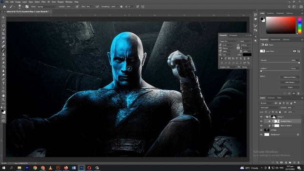Open the Strong anti-aliasing dropdown
304x171 pixels.
(x=246, y=67)
